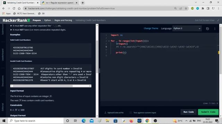The width and height of the screenshot is (222, 124).
Task: Open Firefox from the taskbar
Action: click(x=131, y=121)
